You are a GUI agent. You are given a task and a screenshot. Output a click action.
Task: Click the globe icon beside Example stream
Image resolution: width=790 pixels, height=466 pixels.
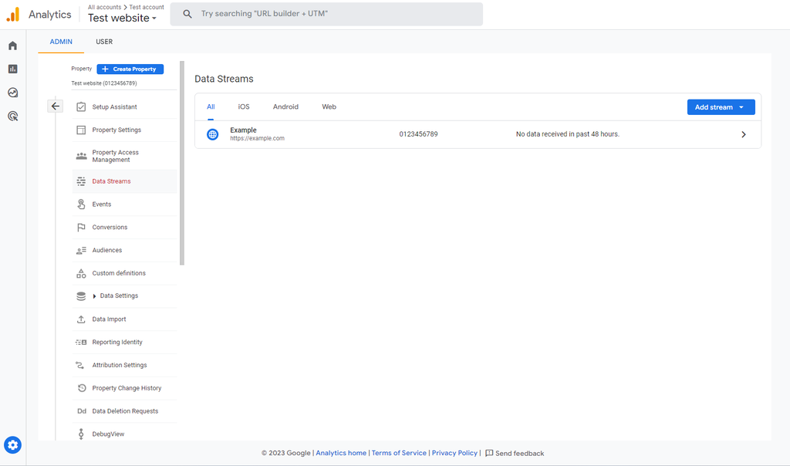pyautogui.click(x=211, y=133)
